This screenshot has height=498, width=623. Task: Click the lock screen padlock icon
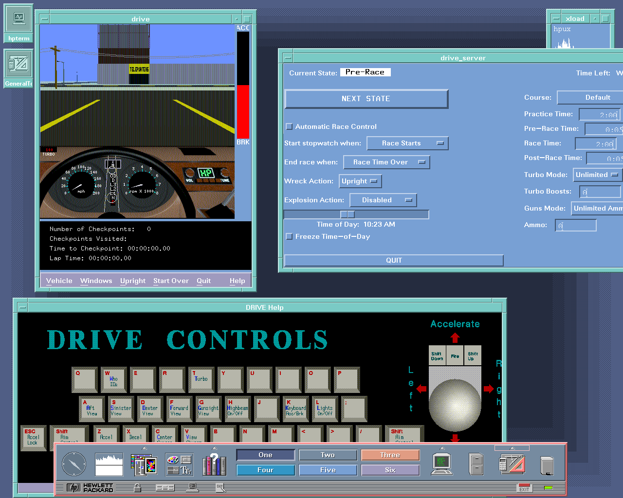(138, 487)
